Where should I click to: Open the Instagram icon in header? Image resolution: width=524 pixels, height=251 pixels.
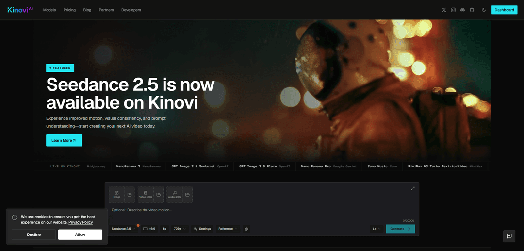pos(453,10)
